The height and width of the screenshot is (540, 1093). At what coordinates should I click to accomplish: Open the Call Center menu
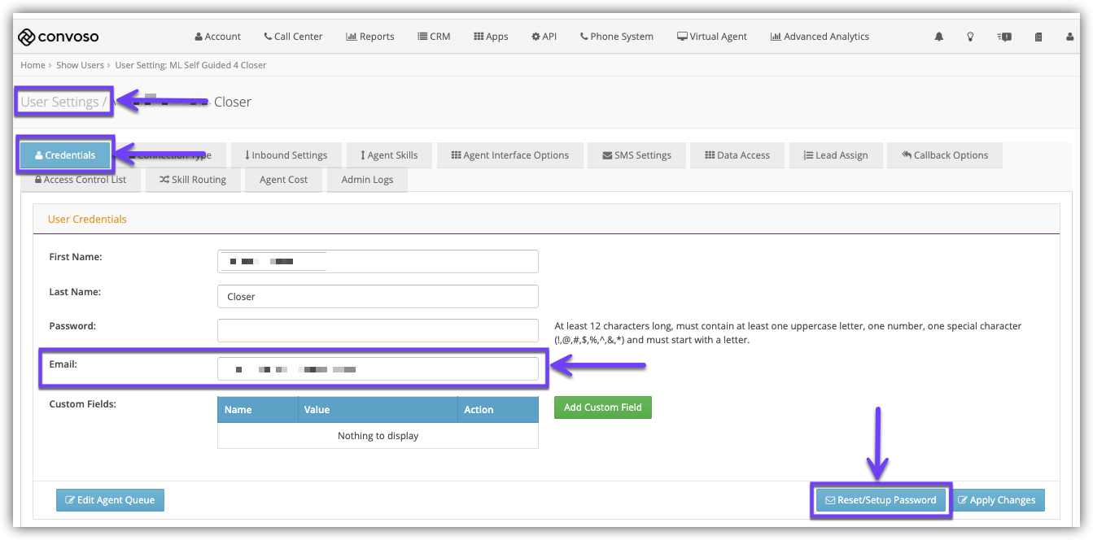293,37
